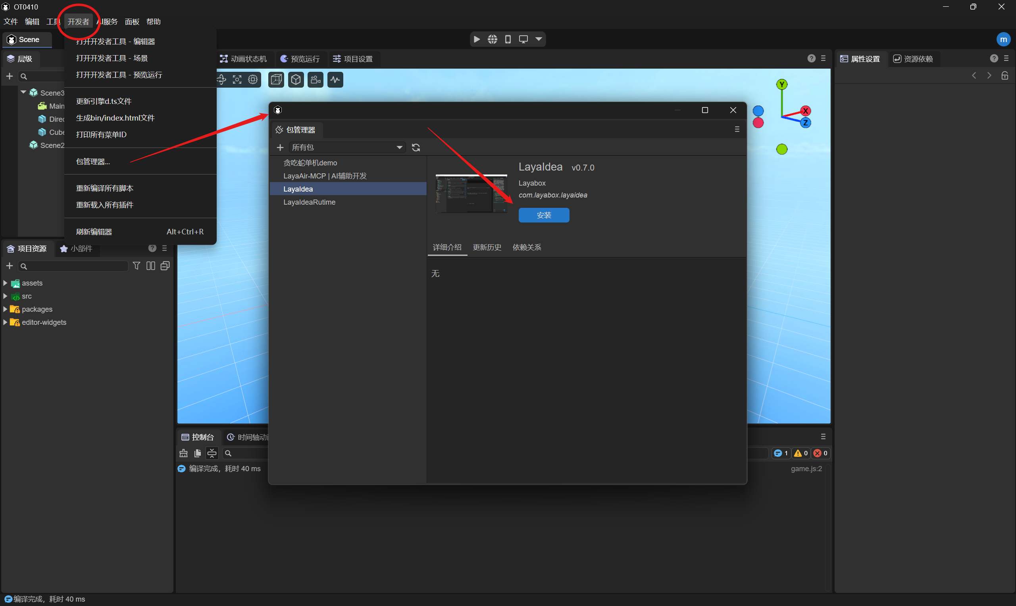Viewport: 1016px width, 606px height.
Task: Choose 更新引擎d.ts文件 menu entry
Action: [x=140, y=101]
